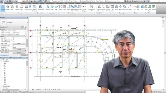Enable Crop Region Visible checkbox
This screenshot has width=166, height=93.
(x=13, y=40)
